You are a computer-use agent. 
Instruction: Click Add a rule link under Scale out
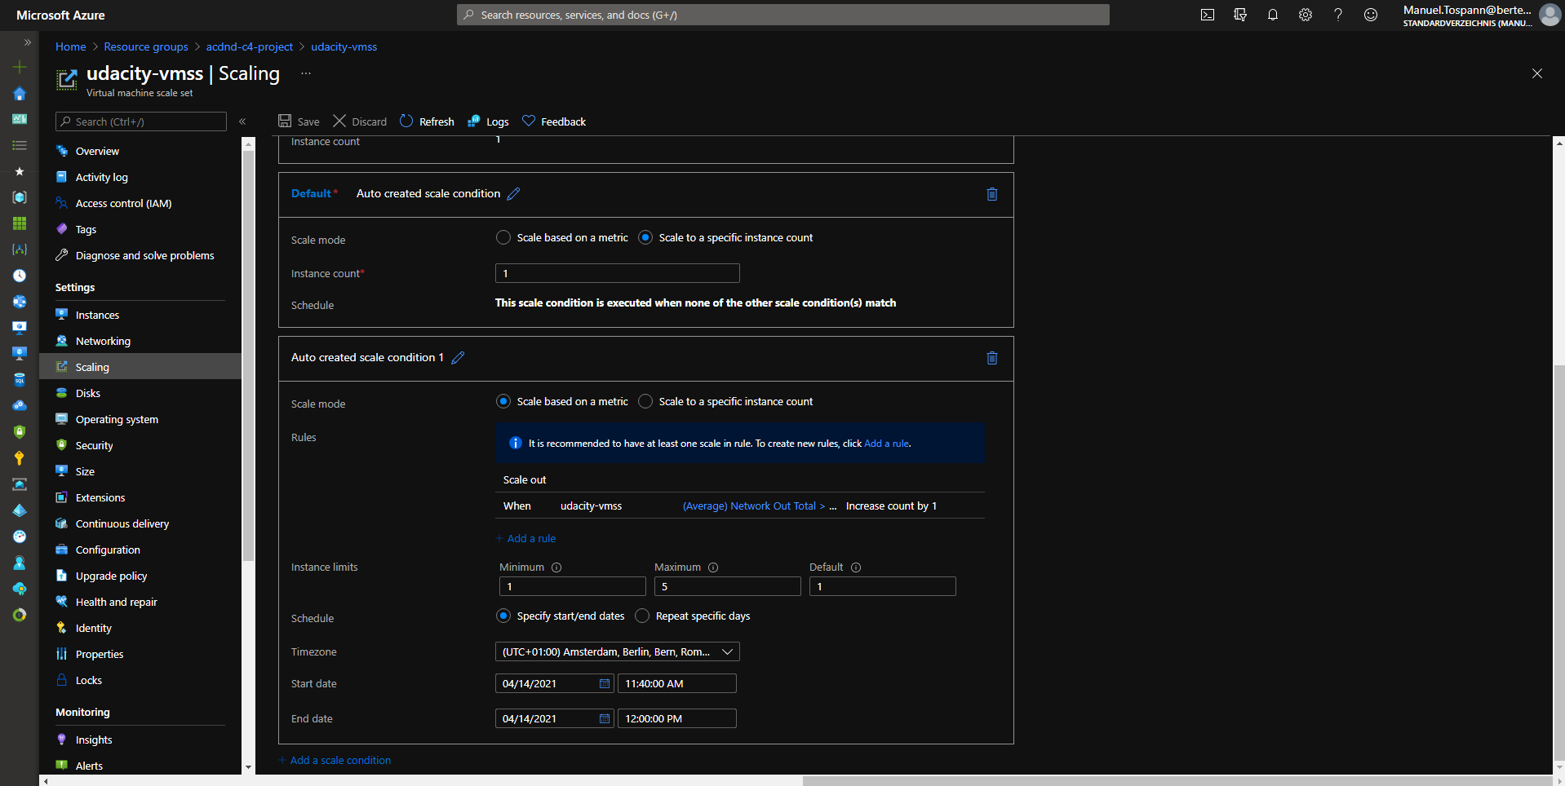[525, 539]
